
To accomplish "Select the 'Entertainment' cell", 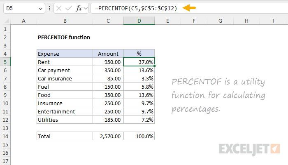I will 65,112.
